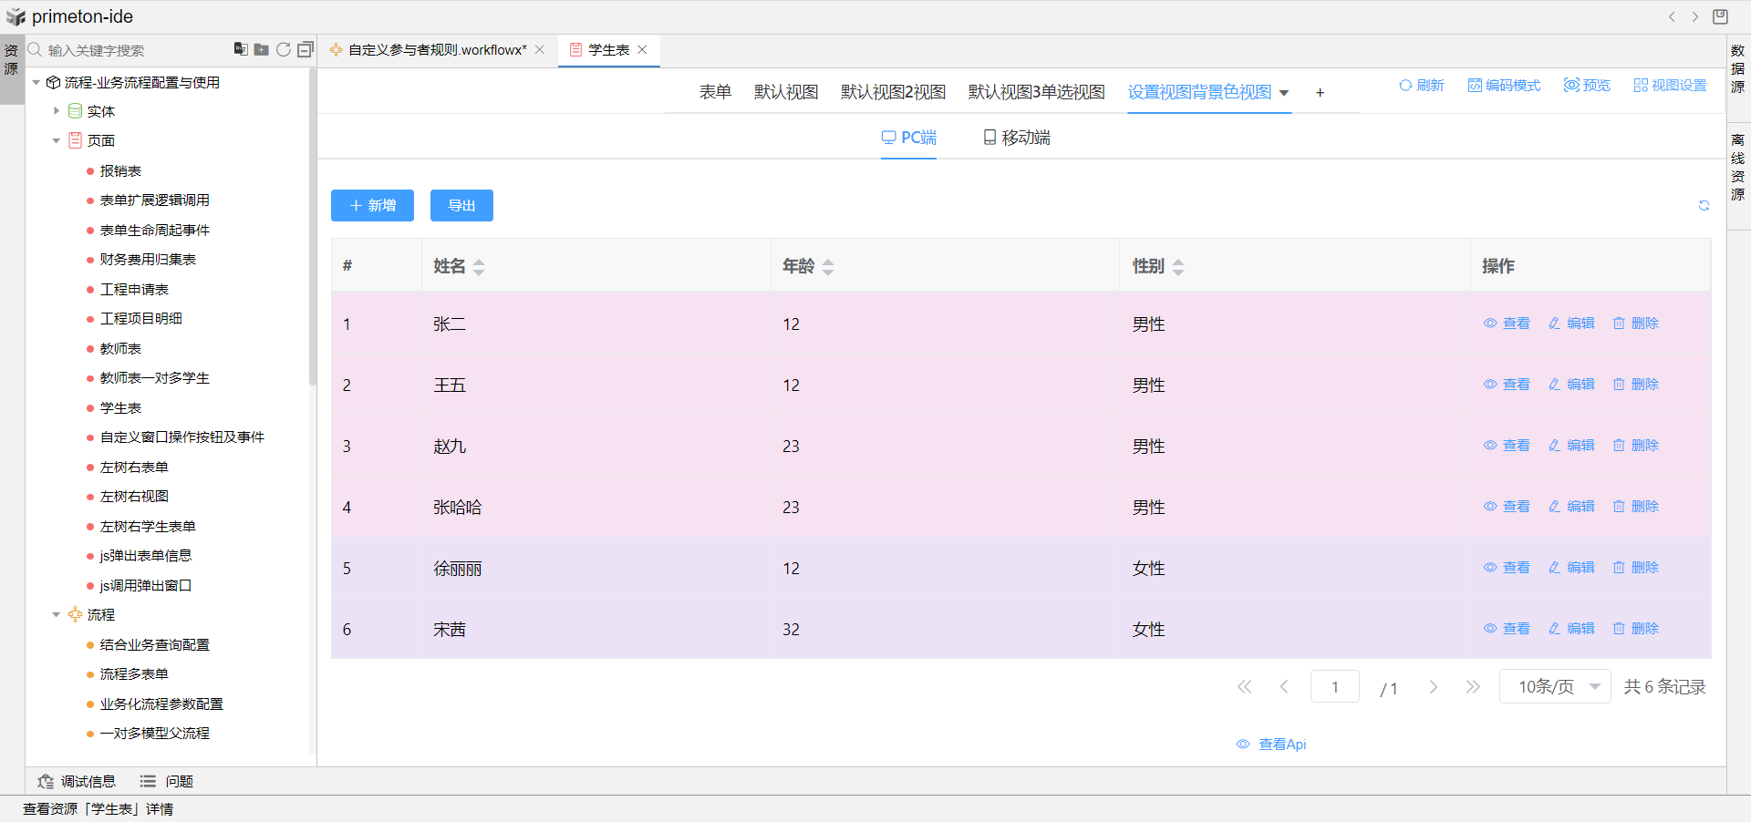Switch to the 移动端 tab
The height and width of the screenshot is (822, 1751).
coord(1017,138)
